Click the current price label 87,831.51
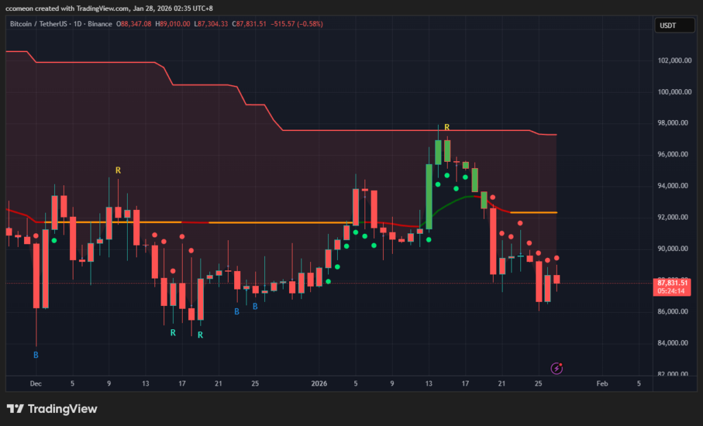The width and height of the screenshot is (703, 426). pos(672,283)
